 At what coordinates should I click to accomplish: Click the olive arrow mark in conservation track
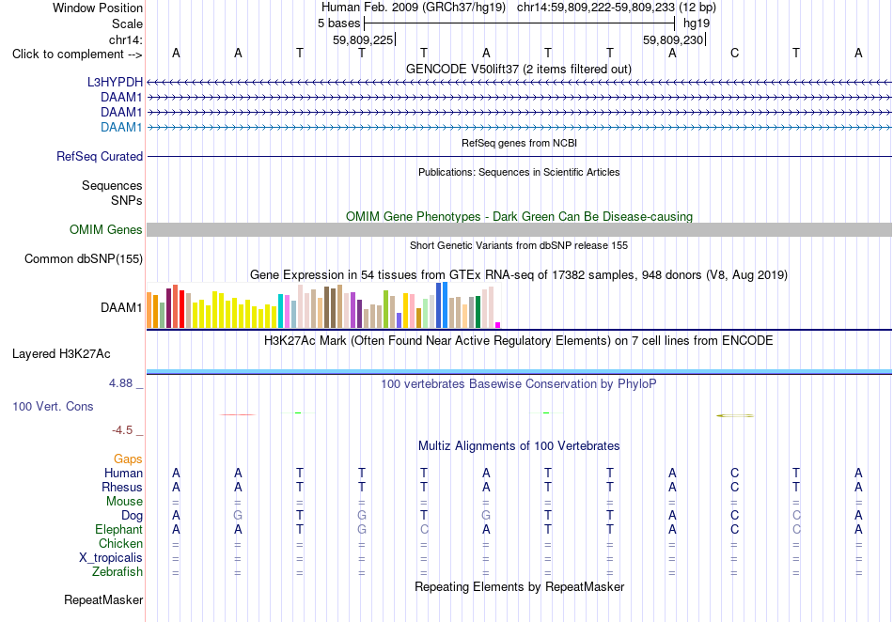[734, 415]
